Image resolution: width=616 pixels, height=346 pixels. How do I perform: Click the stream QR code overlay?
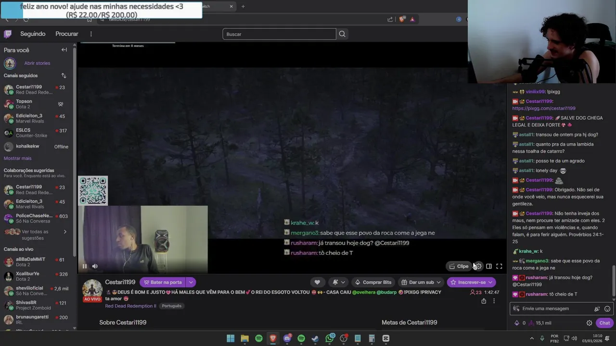coord(93,191)
